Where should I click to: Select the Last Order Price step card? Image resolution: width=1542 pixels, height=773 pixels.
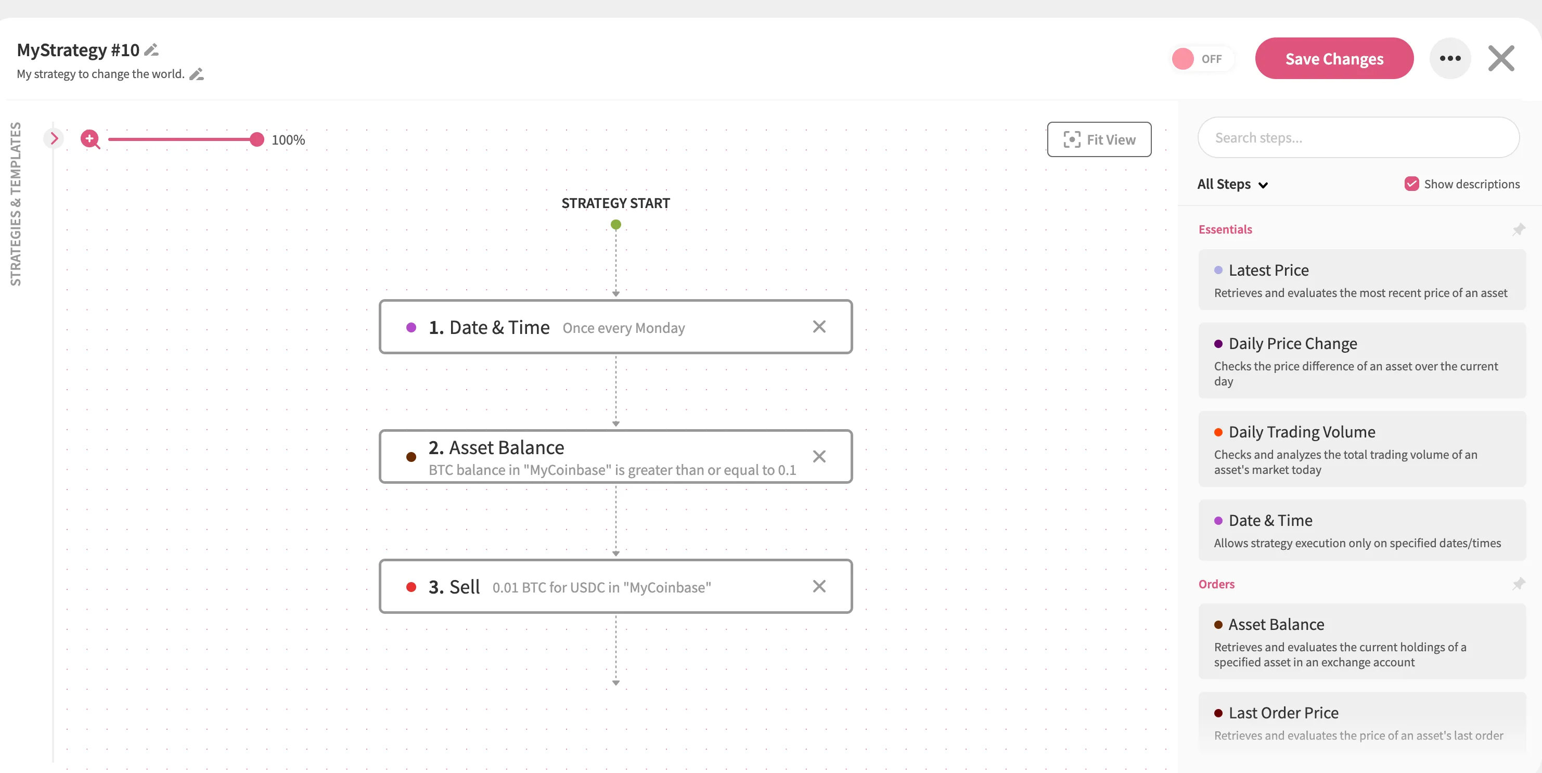tap(1362, 723)
